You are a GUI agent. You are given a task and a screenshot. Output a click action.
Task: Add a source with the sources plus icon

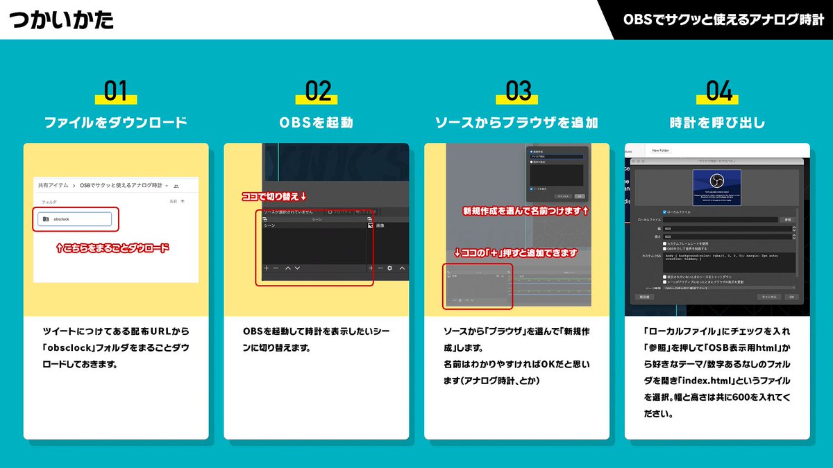[371, 268]
